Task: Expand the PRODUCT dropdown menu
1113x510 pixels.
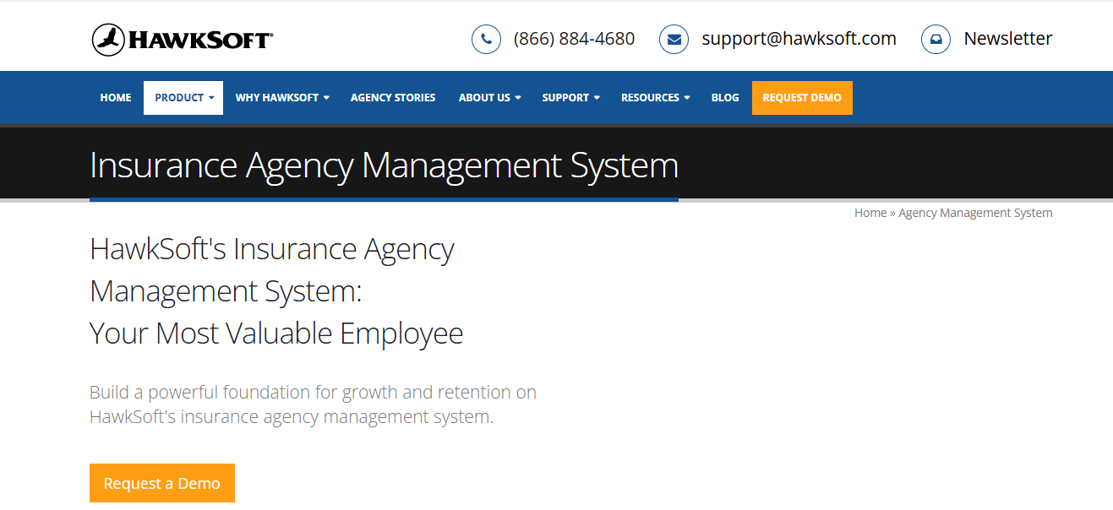Action: [x=183, y=98]
